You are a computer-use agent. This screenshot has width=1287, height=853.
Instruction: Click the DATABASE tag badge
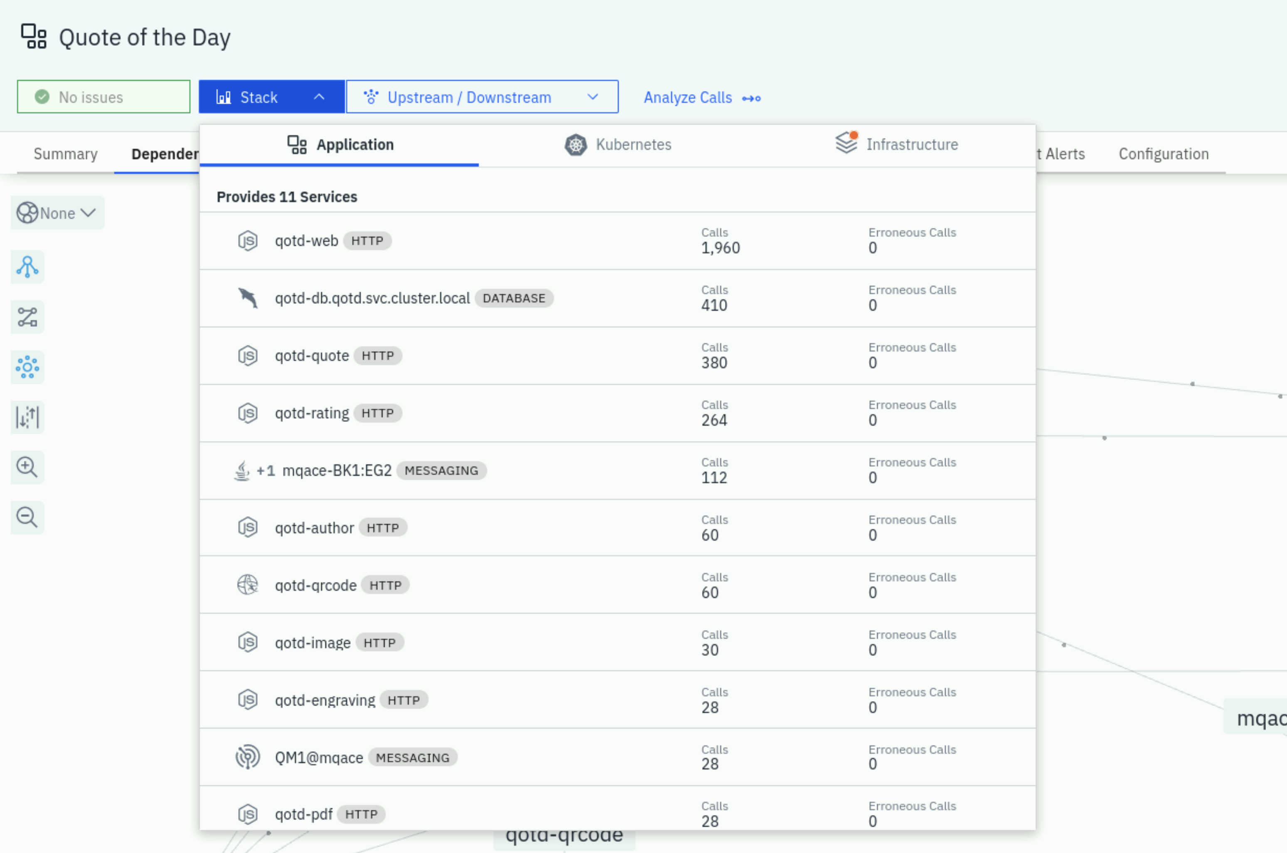pos(514,298)
